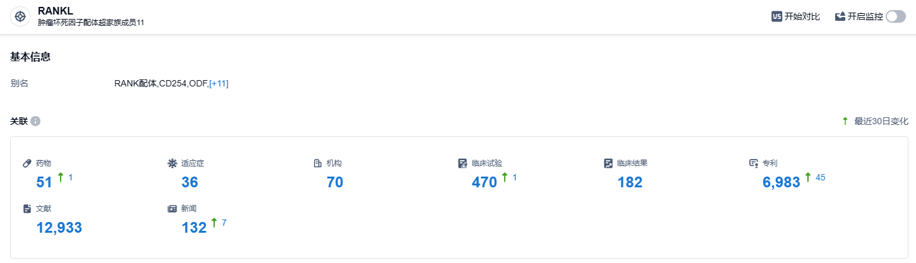Open the 51 drugs count link
The width and height of the screenshot is (916, 263).
44,182
